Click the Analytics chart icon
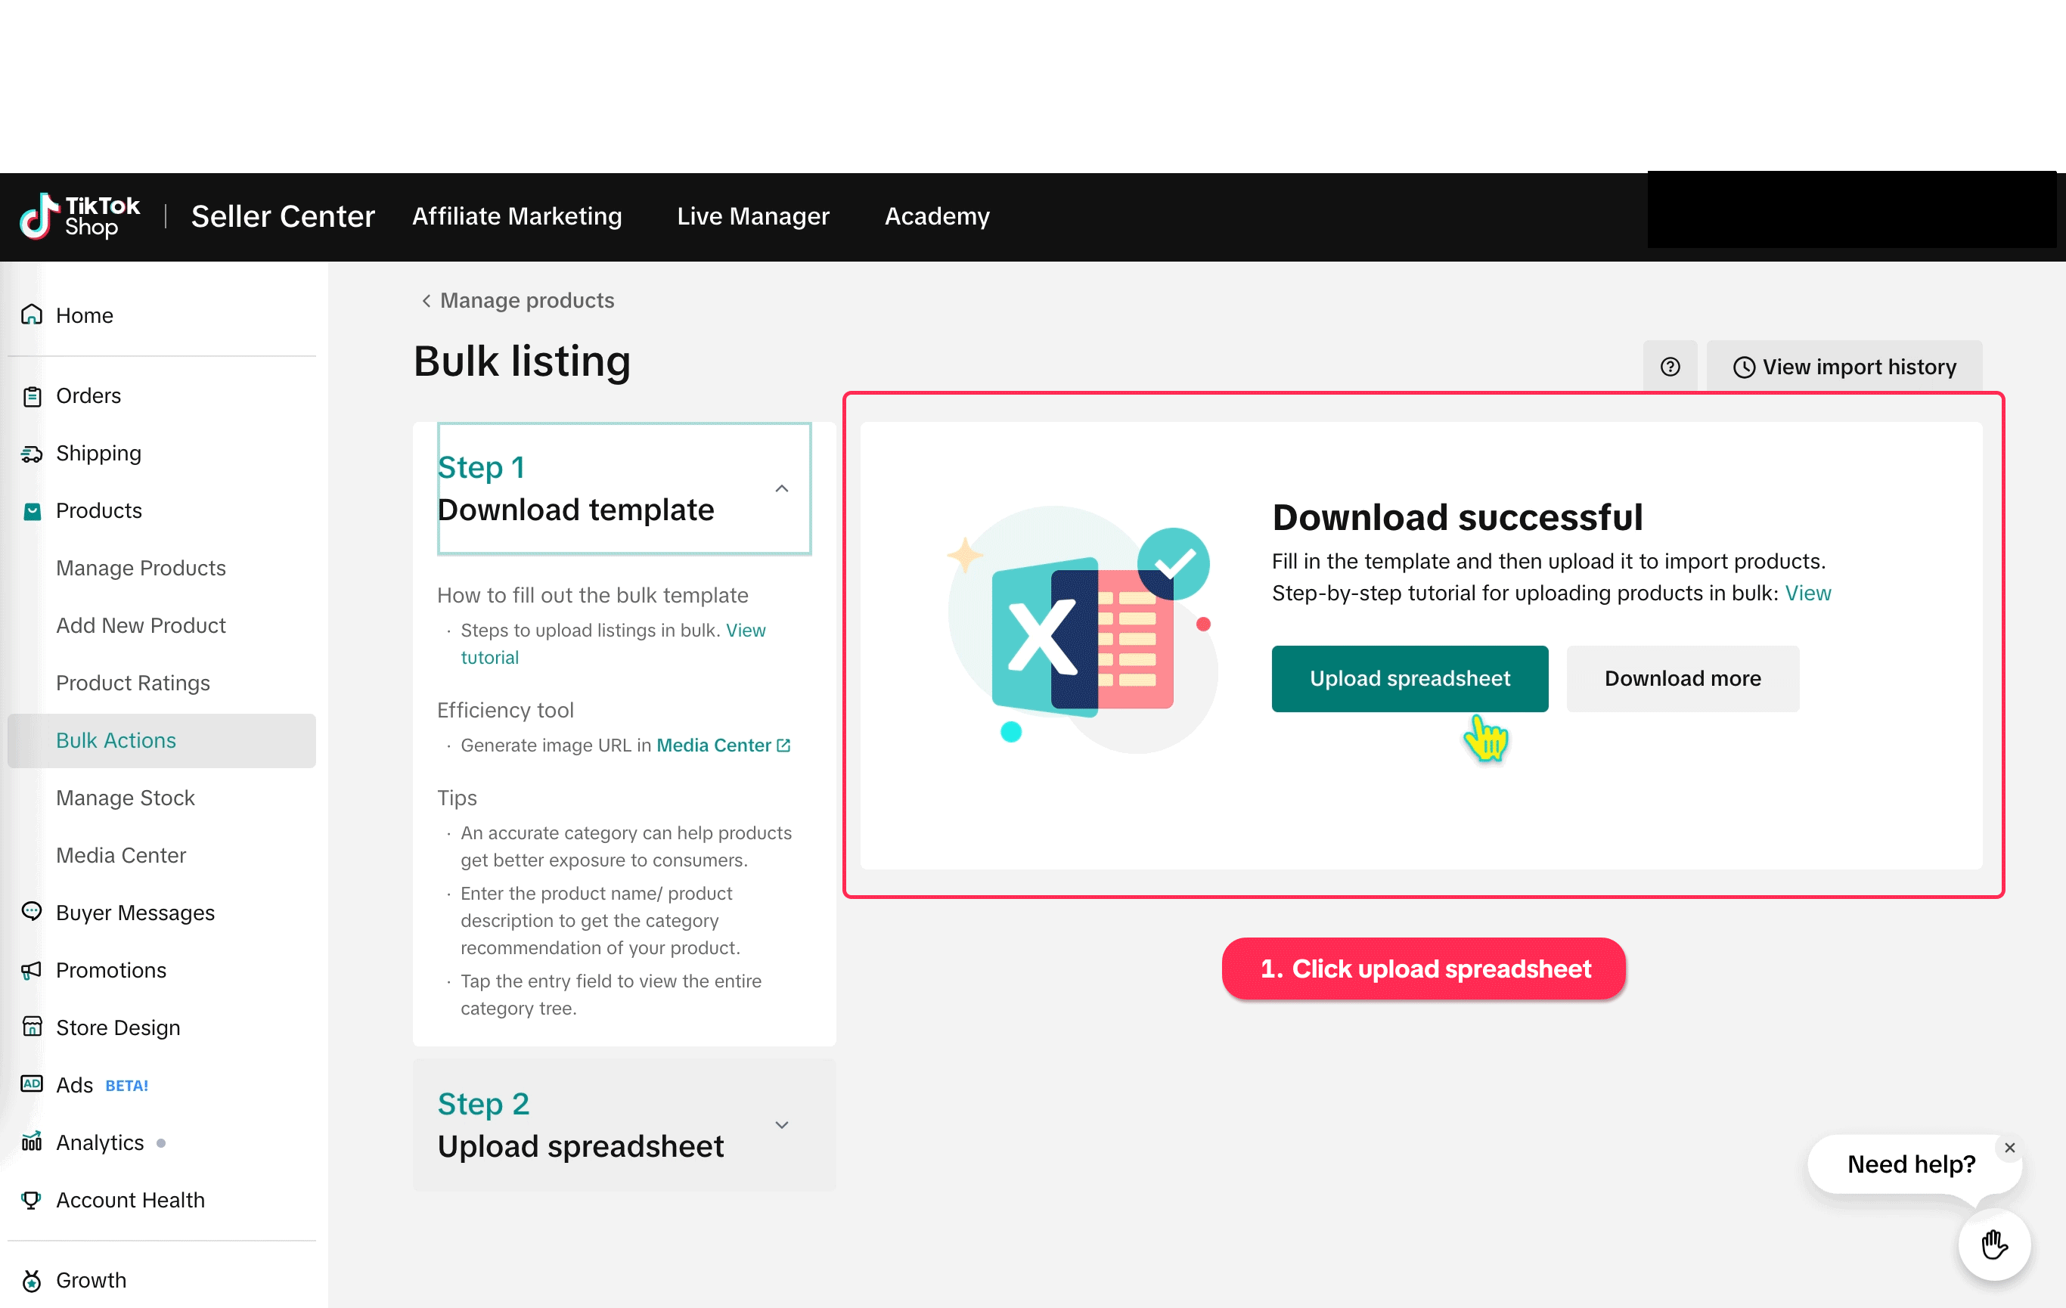This screenshot has width=2066, height=1308. click(x=32, y=1142)
